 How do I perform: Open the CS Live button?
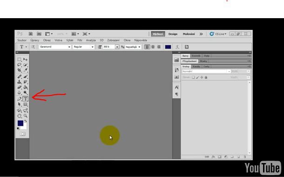(218, 34)
